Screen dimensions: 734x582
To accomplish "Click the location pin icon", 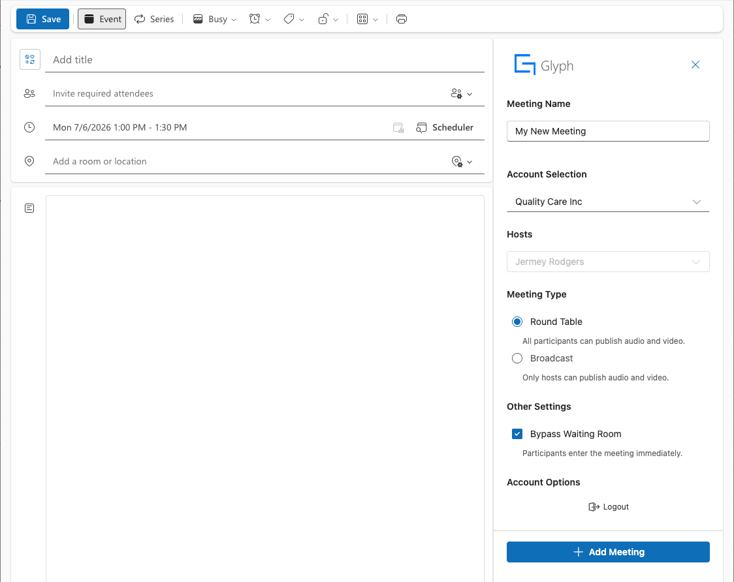I will (x=29, y=161).
